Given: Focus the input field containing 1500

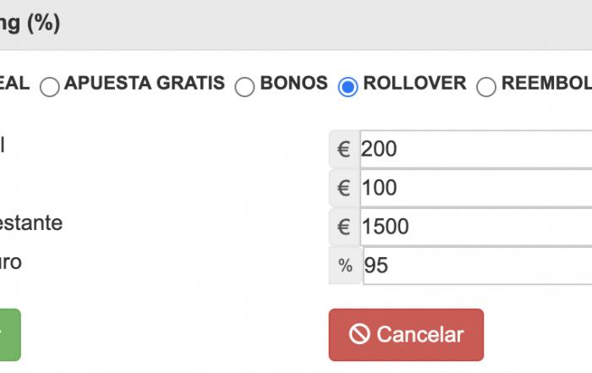Looking at the screenshot, I should pos(475,227).
